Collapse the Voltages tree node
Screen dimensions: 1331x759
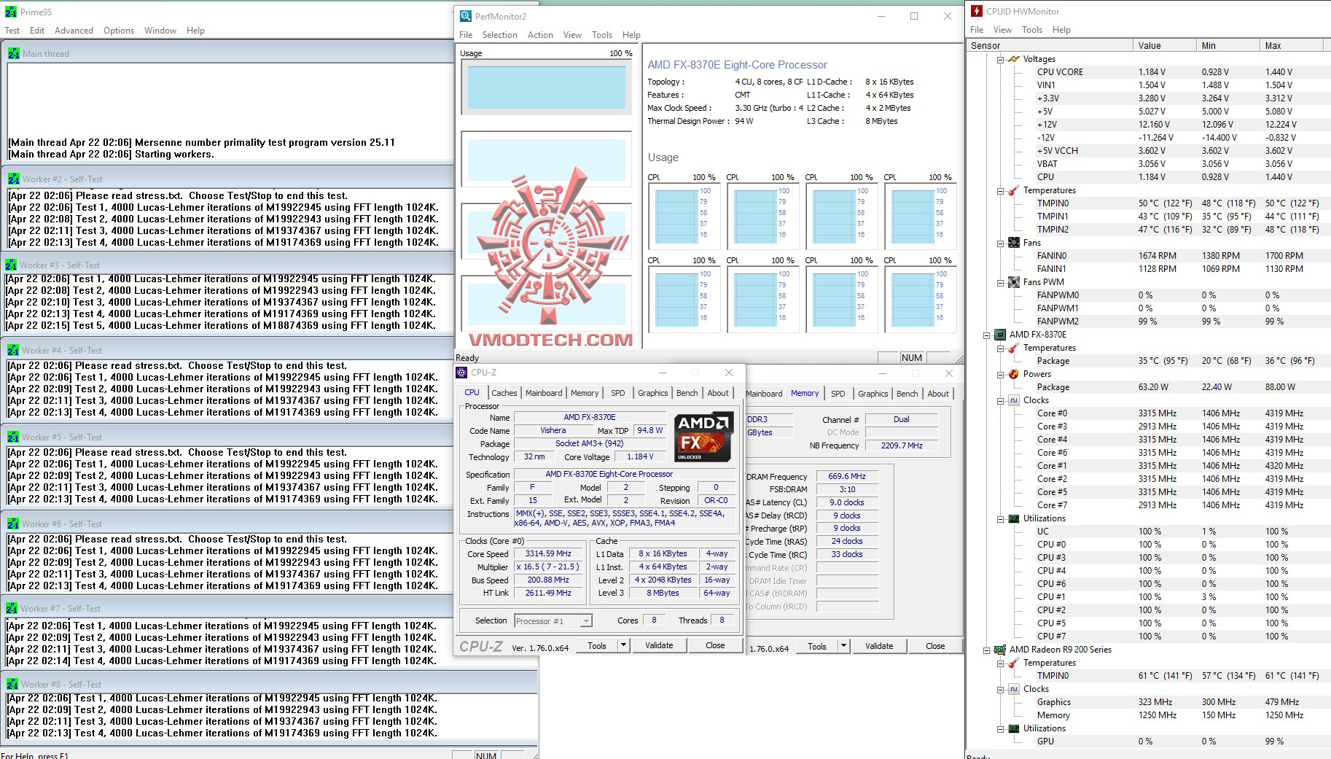(1001, 59)
